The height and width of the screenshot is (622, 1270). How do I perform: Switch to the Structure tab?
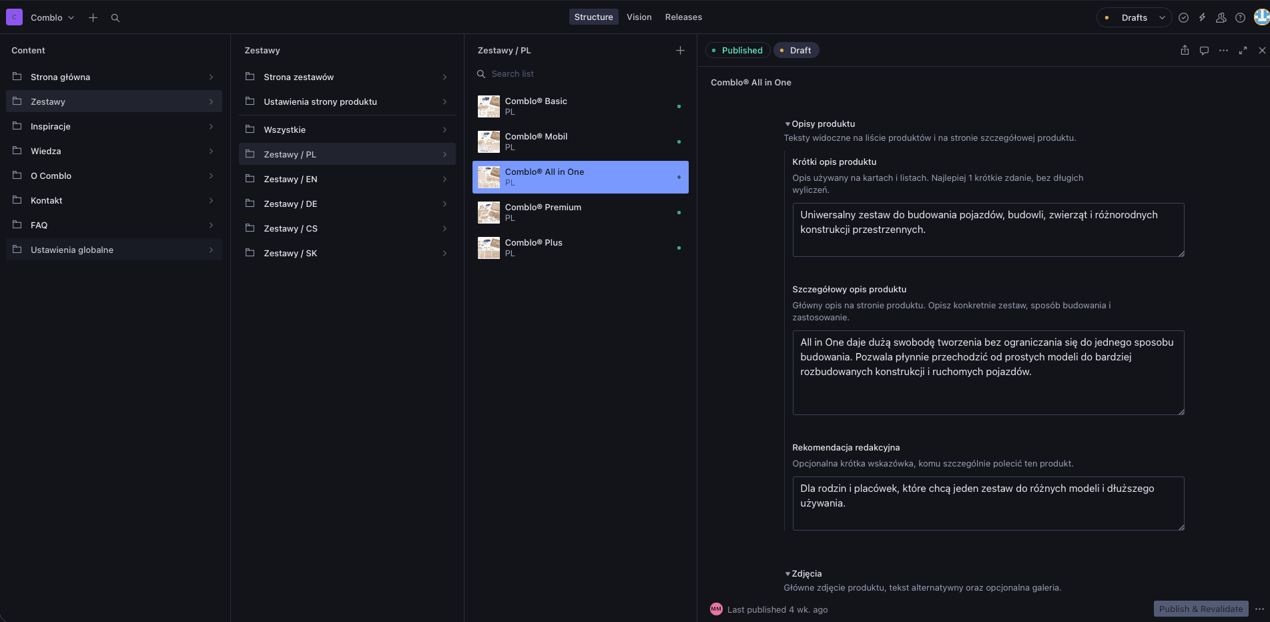tap(593, 17)
